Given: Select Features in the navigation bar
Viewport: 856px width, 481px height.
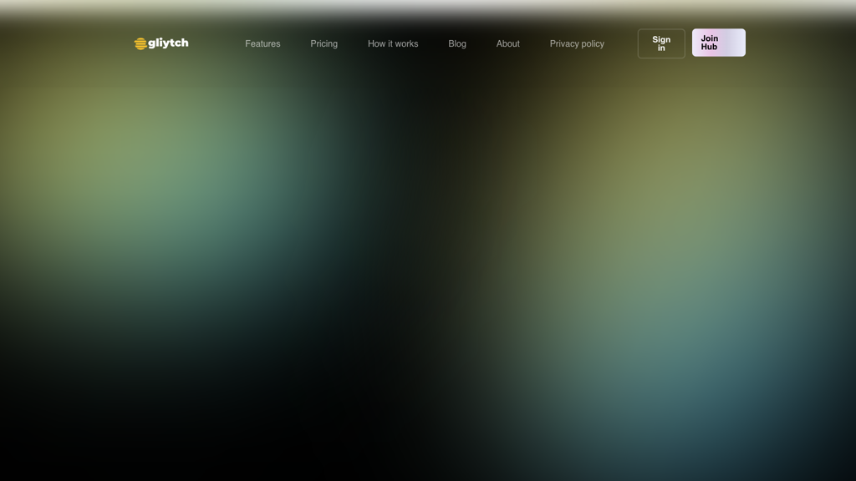Looking at the screenshot, I should tap(262, 43).
